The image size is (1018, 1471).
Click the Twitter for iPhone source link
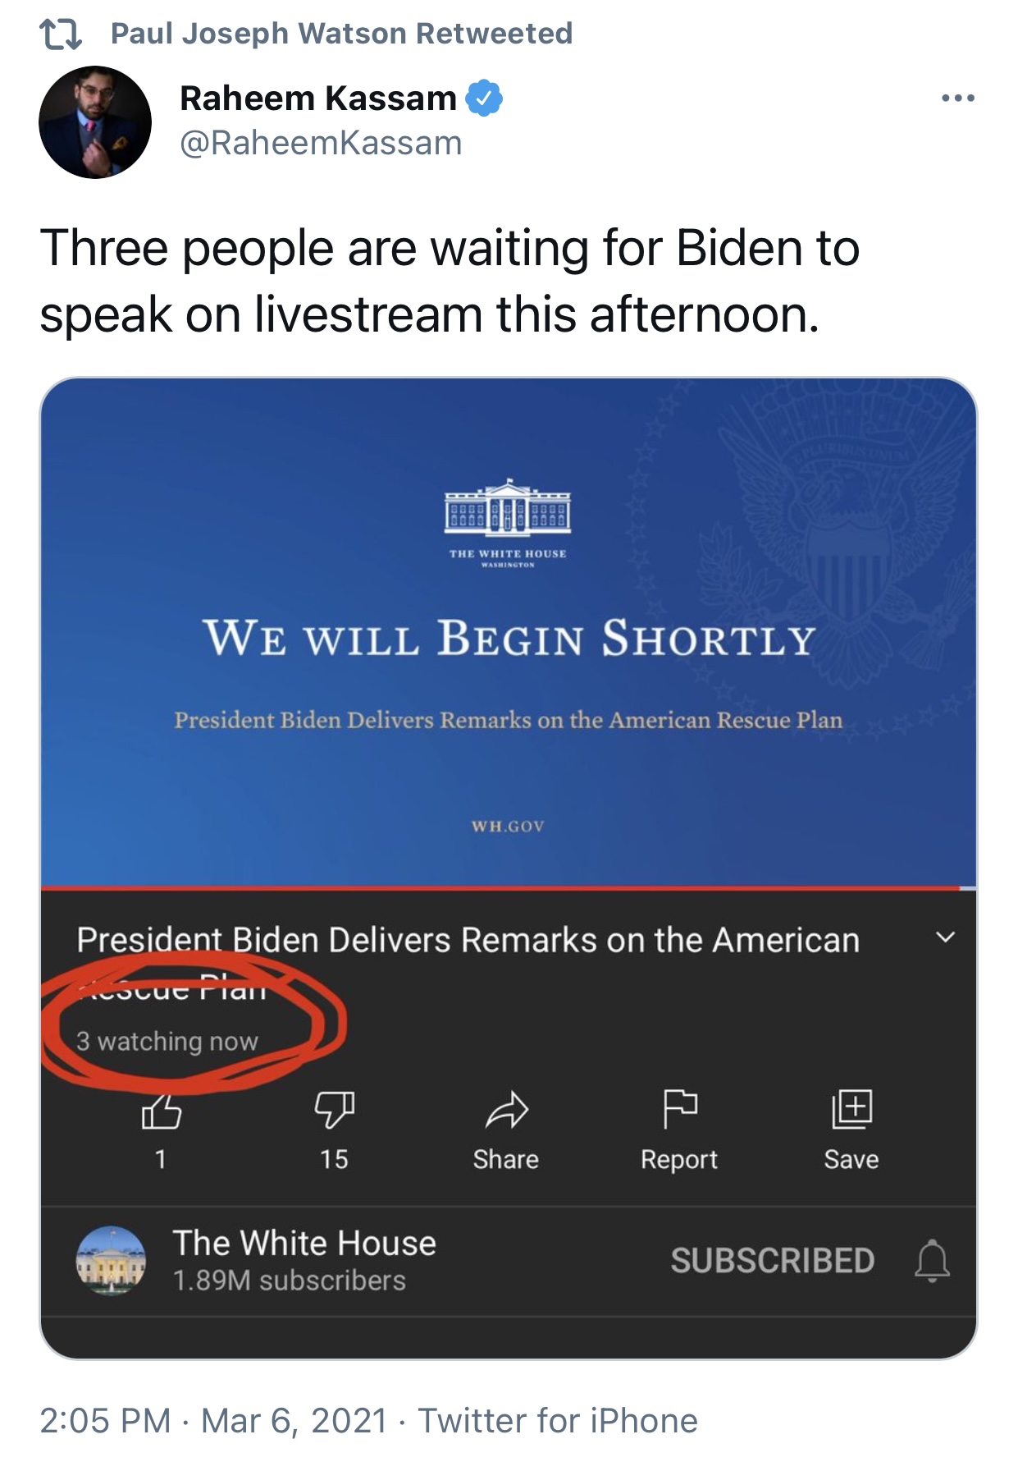[x=558, y=1420]
